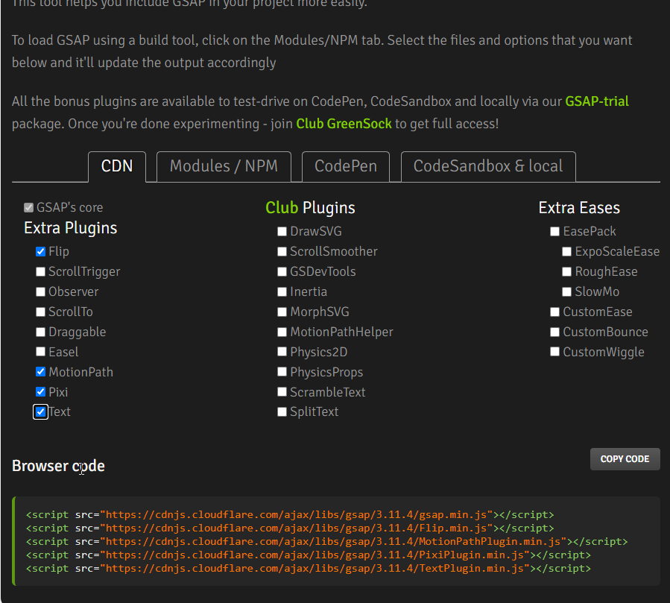This screenshot has height=603, width=670.
Task: Click the gsap.min.js script line
Action: tap(290, 515)
